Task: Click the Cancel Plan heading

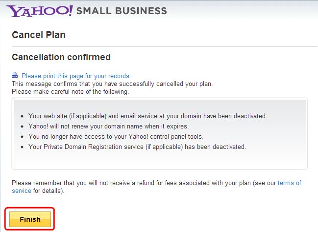Action: tap(39, 35)
